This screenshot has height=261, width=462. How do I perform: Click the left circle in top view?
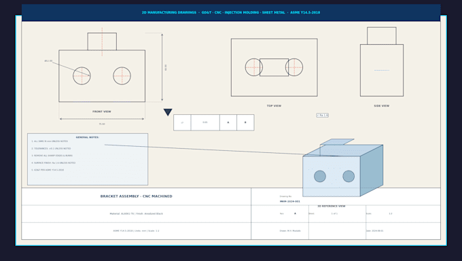tap(253, 67)
